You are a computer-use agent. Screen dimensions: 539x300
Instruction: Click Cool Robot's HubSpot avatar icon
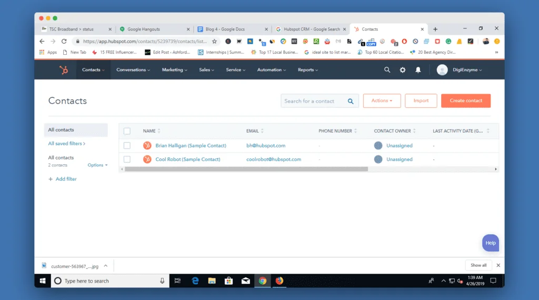pyautogui.click(x=147, y=159)
